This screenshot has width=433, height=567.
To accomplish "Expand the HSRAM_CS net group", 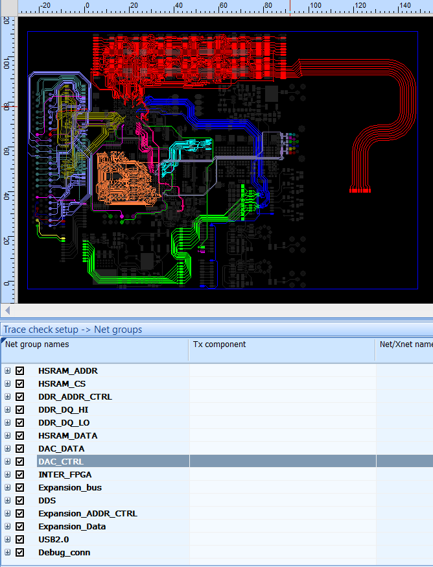I will (x=8, y=384).
